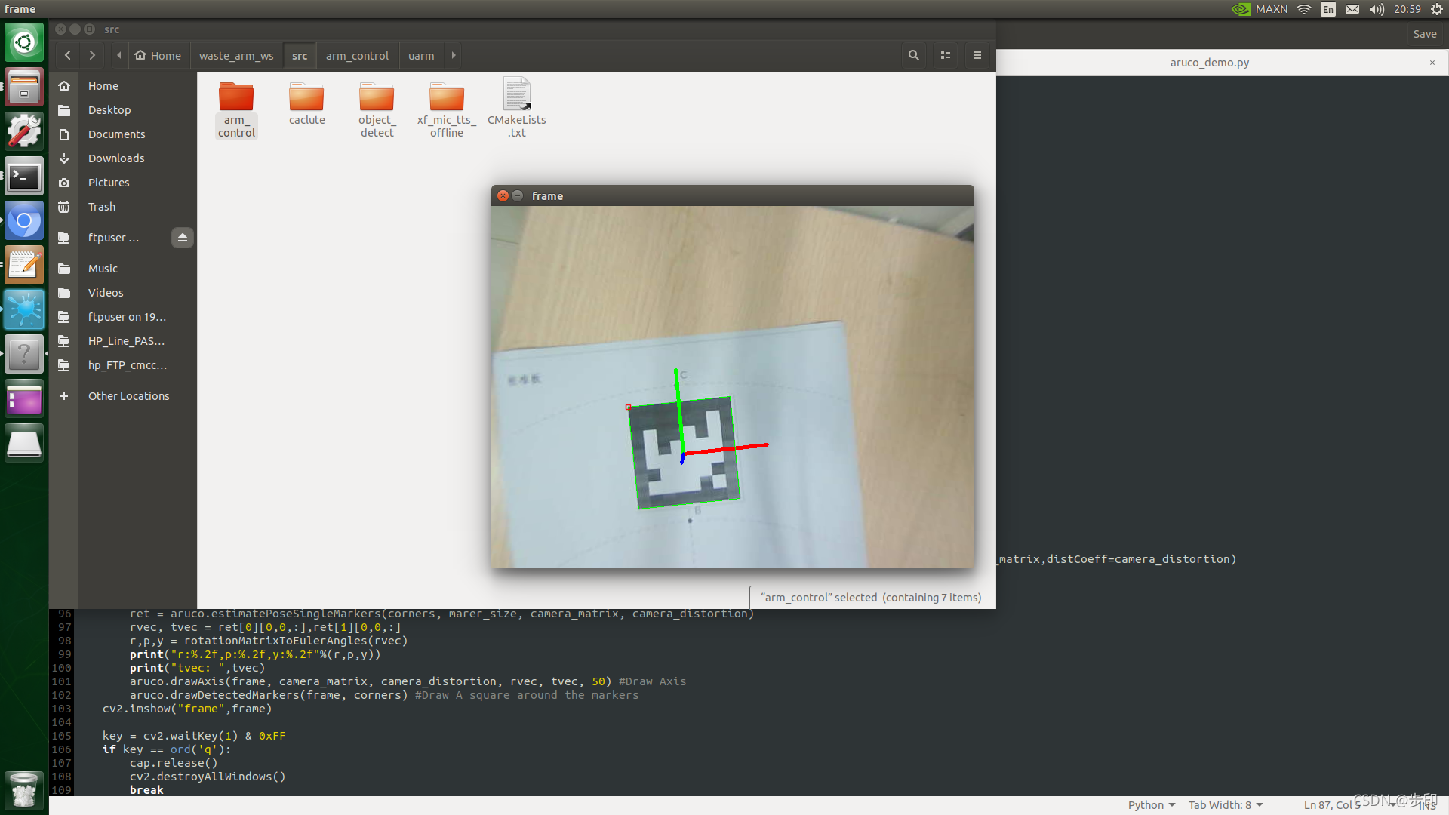The height and width of the screenshot is (815, 1449).
Task: Eject the ftpuser mounted drive
Action: point(182,238)
